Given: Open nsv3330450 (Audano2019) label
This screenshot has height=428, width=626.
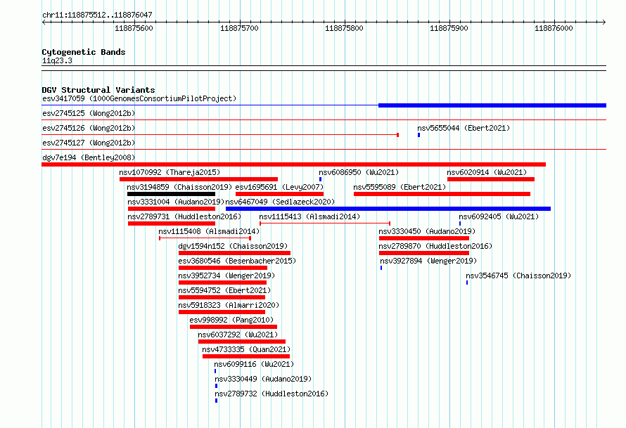Looking at the screenshot, I should [427, 231].
